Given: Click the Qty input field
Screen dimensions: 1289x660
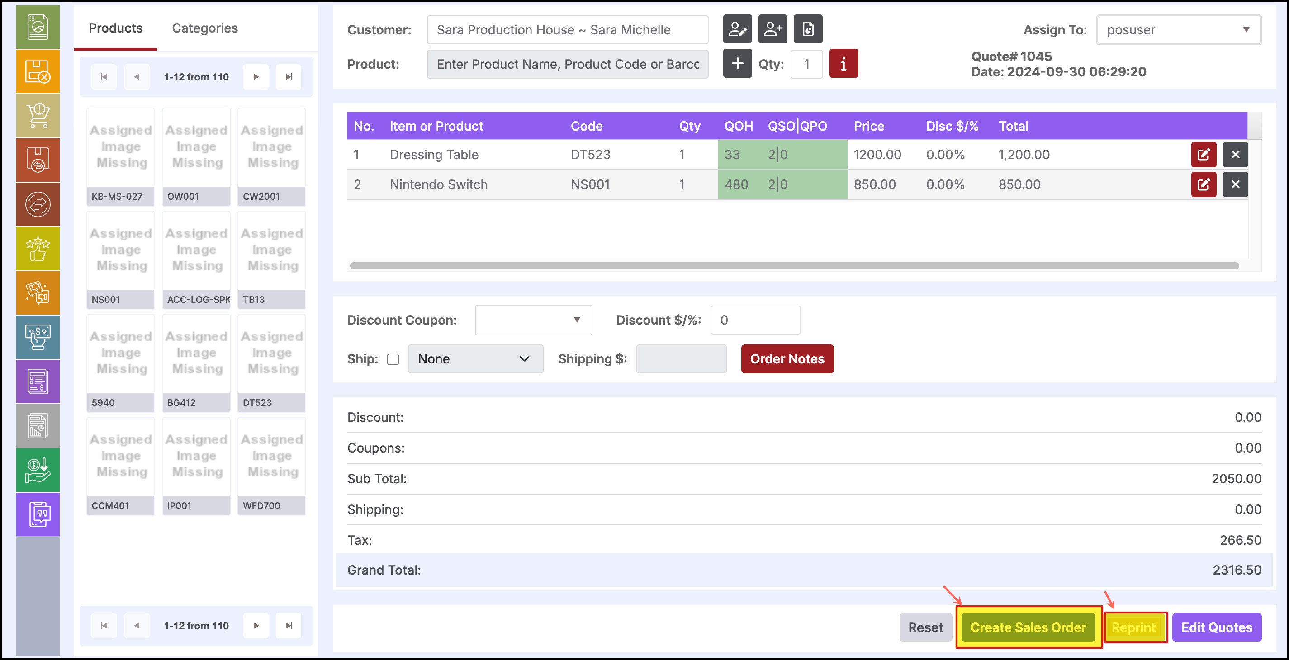Looking at the screenshot, I should tap(806, 64).
